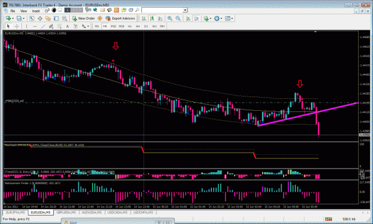This screenshot has height=224, width=373.
Task: Click the chart shift triangle marker at chart top
Action: coord(316,32)
